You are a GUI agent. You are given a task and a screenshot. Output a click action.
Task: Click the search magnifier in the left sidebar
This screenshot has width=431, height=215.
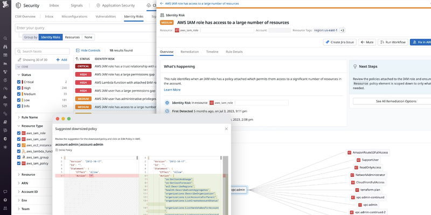click(5, 39)
